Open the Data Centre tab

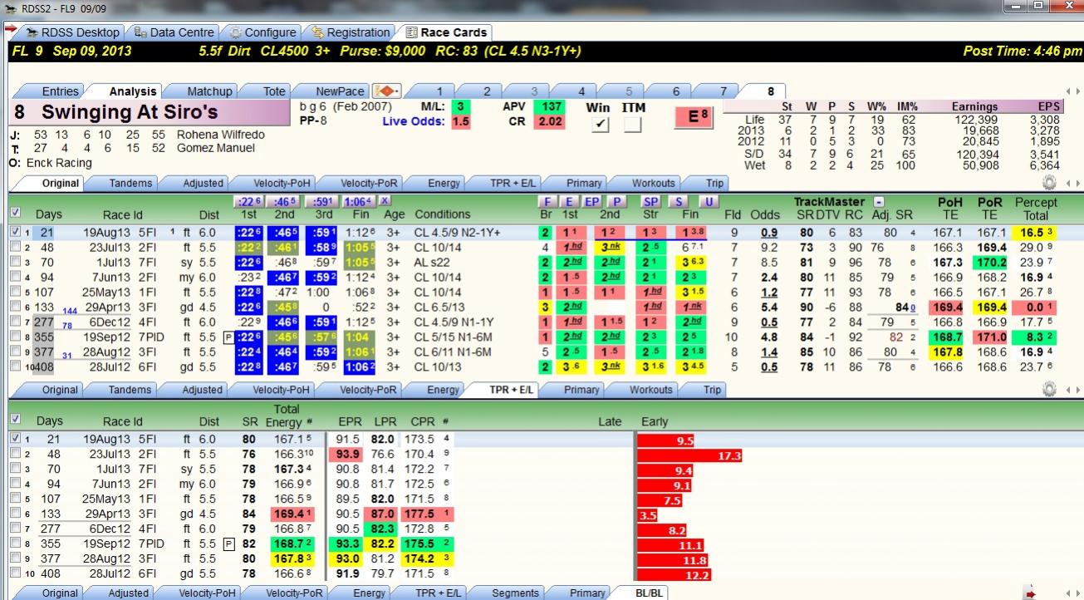tap(174, 32)
